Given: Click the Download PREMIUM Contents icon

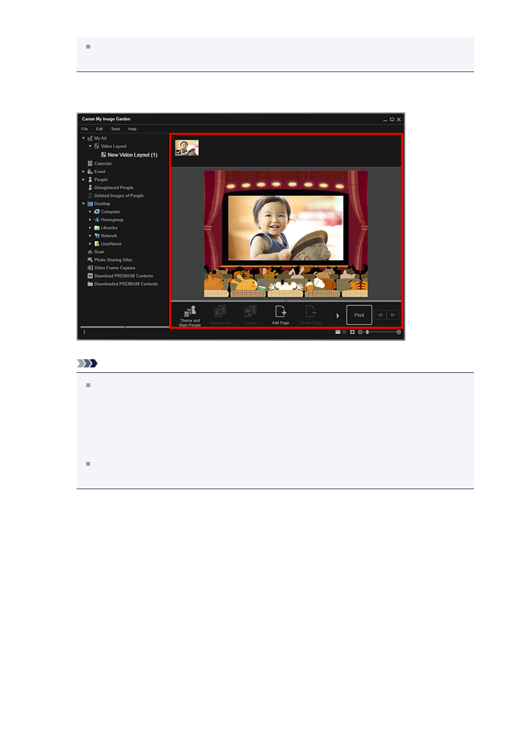Looking at the screenshot, I should click(90, 276).
